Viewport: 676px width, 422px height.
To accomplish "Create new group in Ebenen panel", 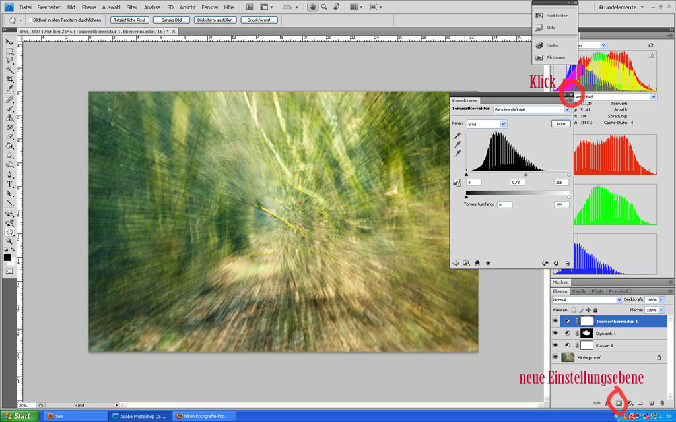I will pos(640,404).
